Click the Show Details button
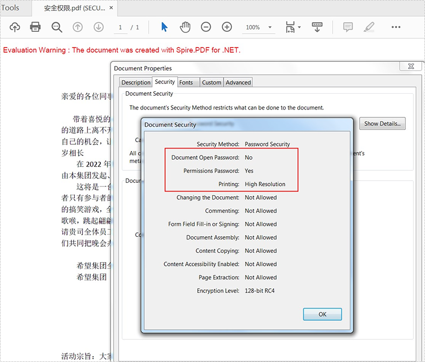Screen dimensions: 425x362 pos(382,124)
